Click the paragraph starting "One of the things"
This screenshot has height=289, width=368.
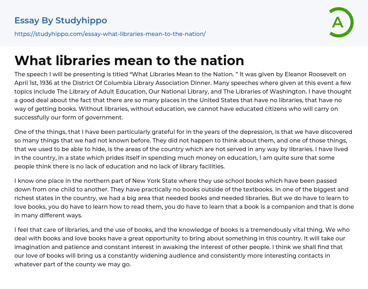183,149
